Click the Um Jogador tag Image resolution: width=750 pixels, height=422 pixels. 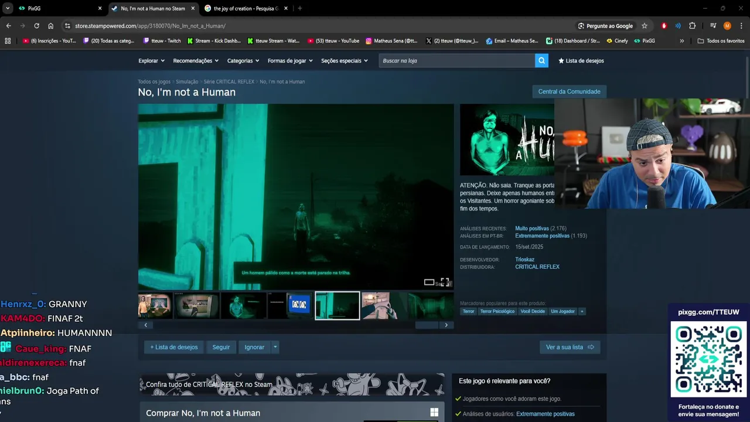pos(562,311)
